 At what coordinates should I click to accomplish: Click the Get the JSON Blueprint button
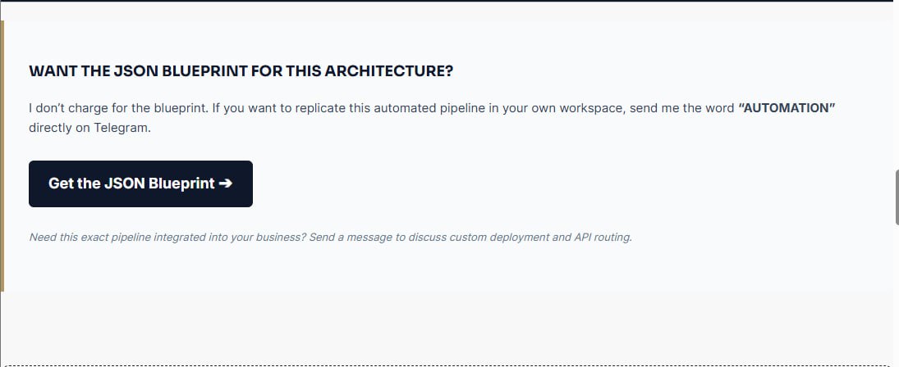point(140,183)
